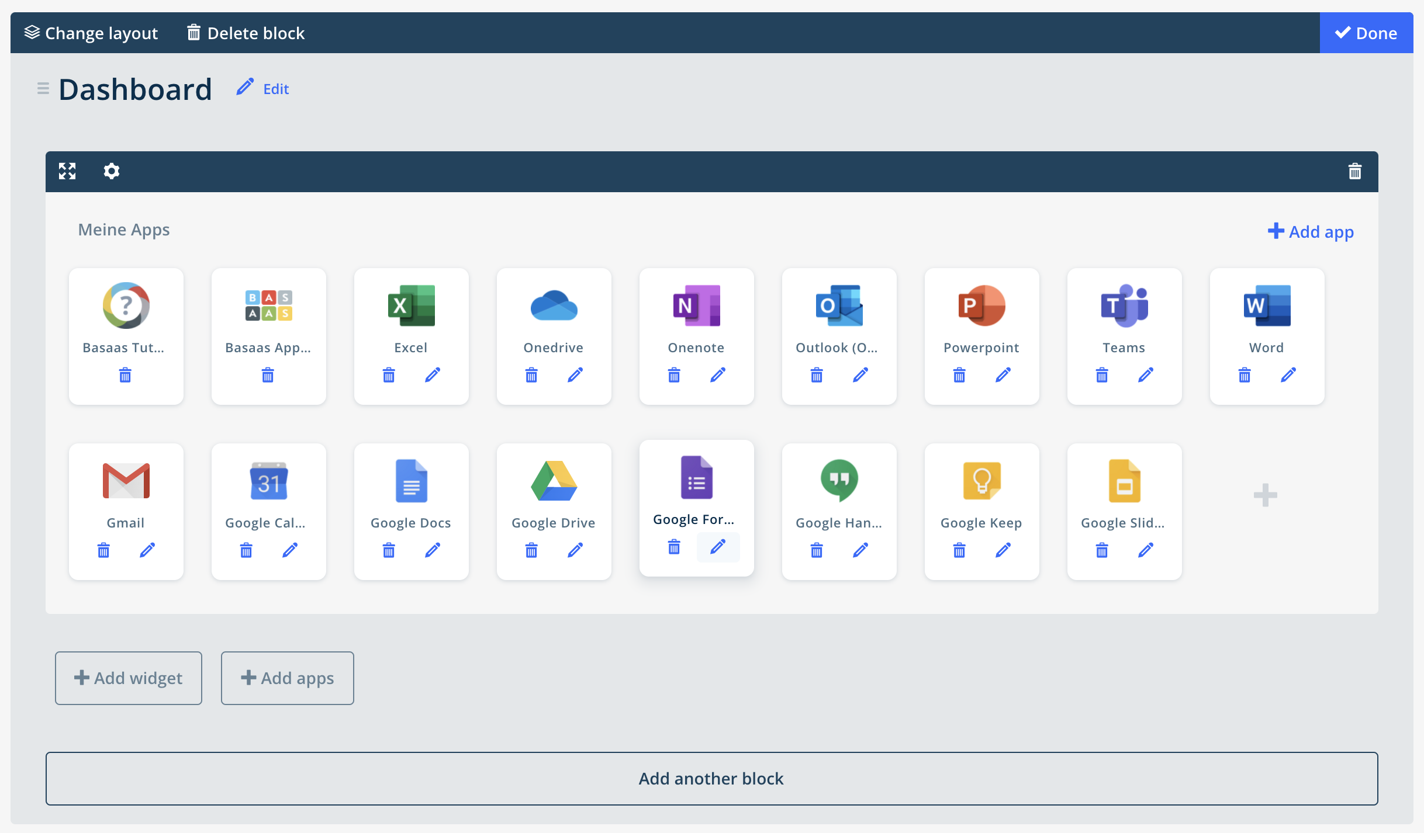
Task: Click the Google Calendar icon
Action: tap(269, 481)
